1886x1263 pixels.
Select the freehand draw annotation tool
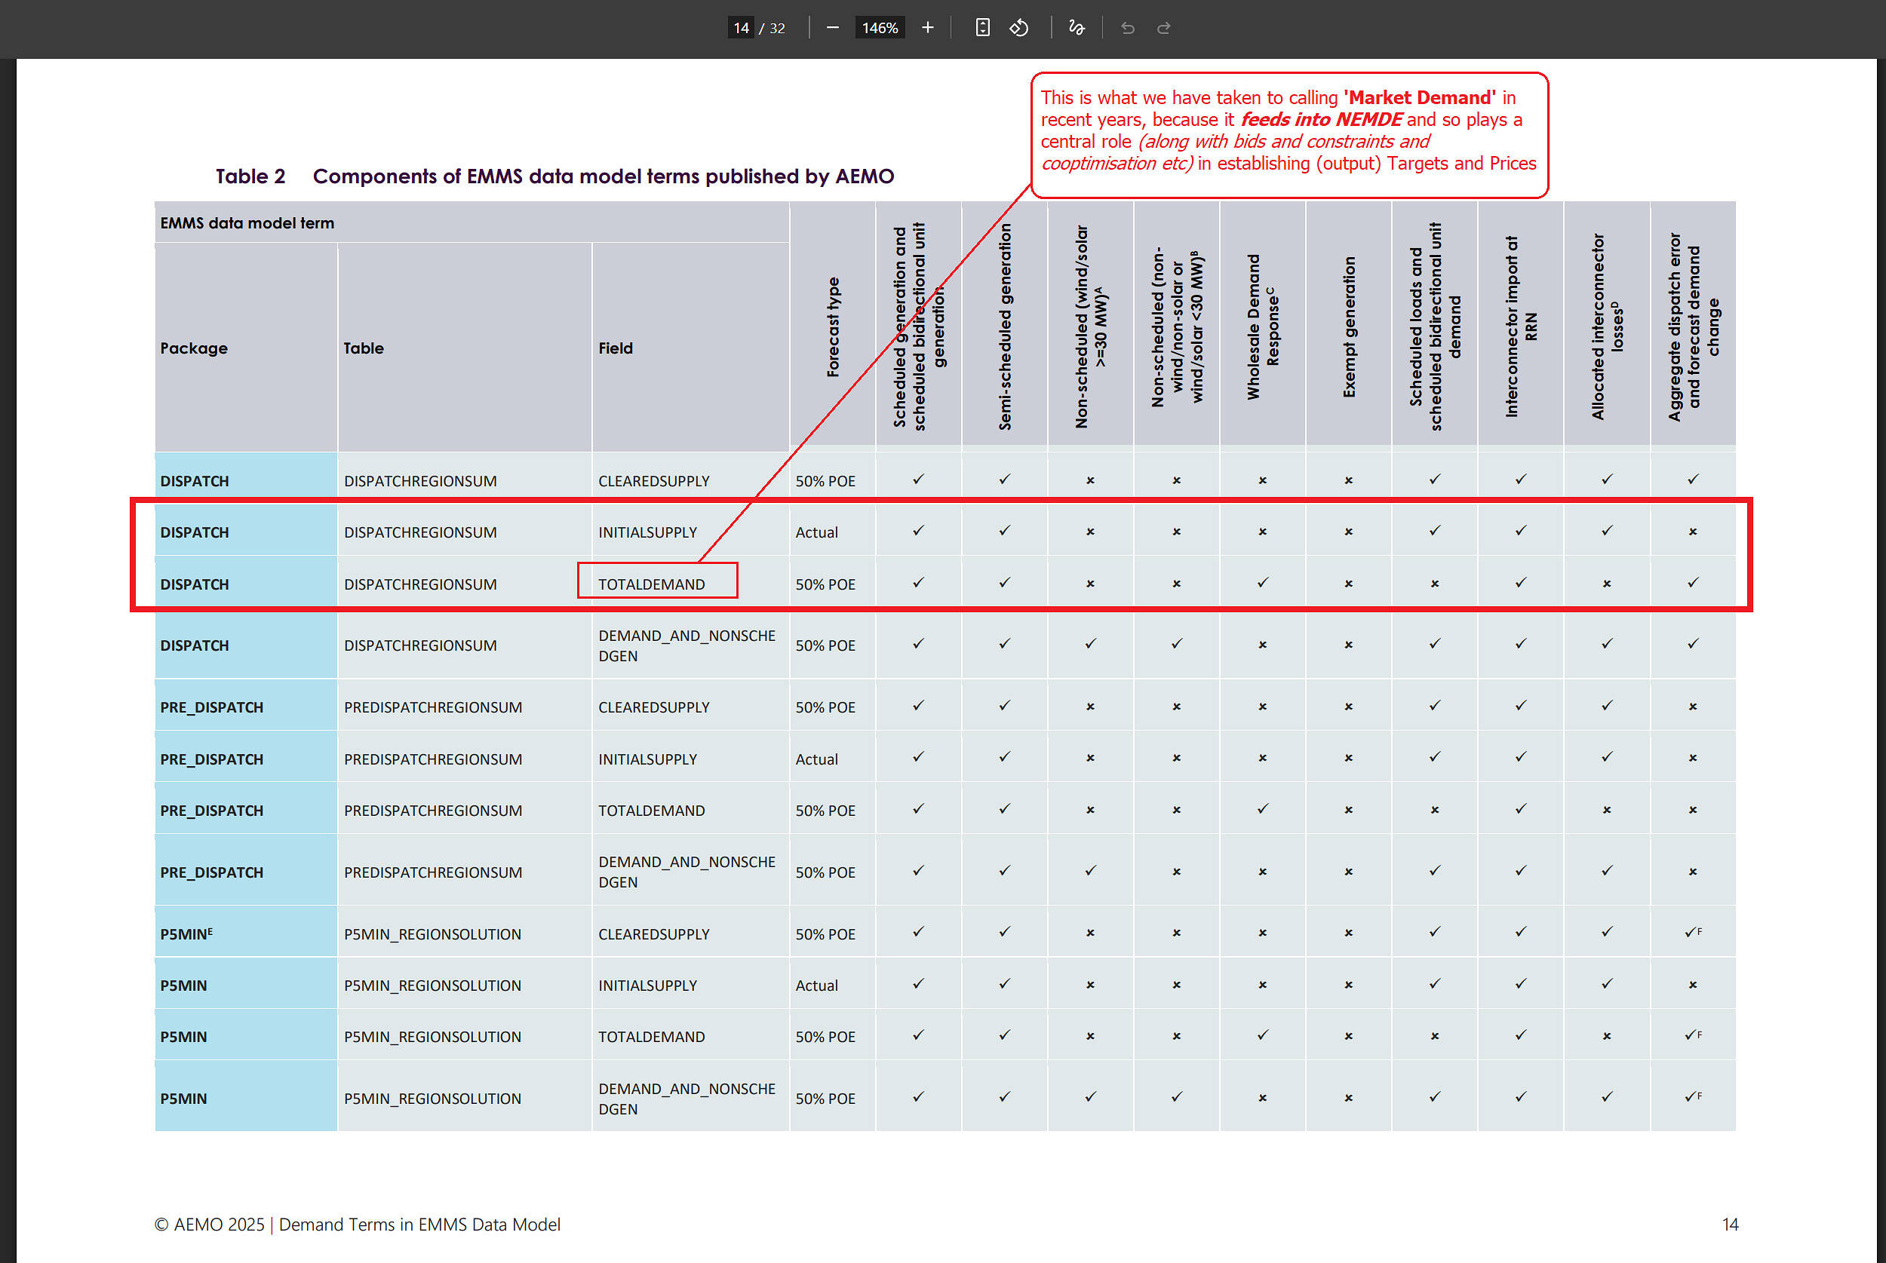tap(1077, 28)
